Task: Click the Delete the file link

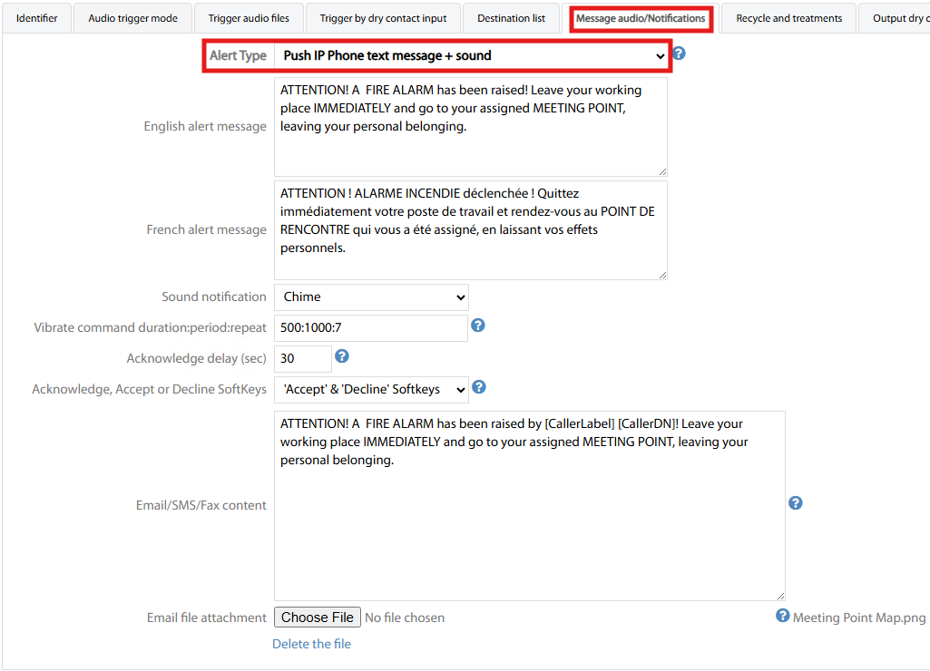Action: point(311,644)
